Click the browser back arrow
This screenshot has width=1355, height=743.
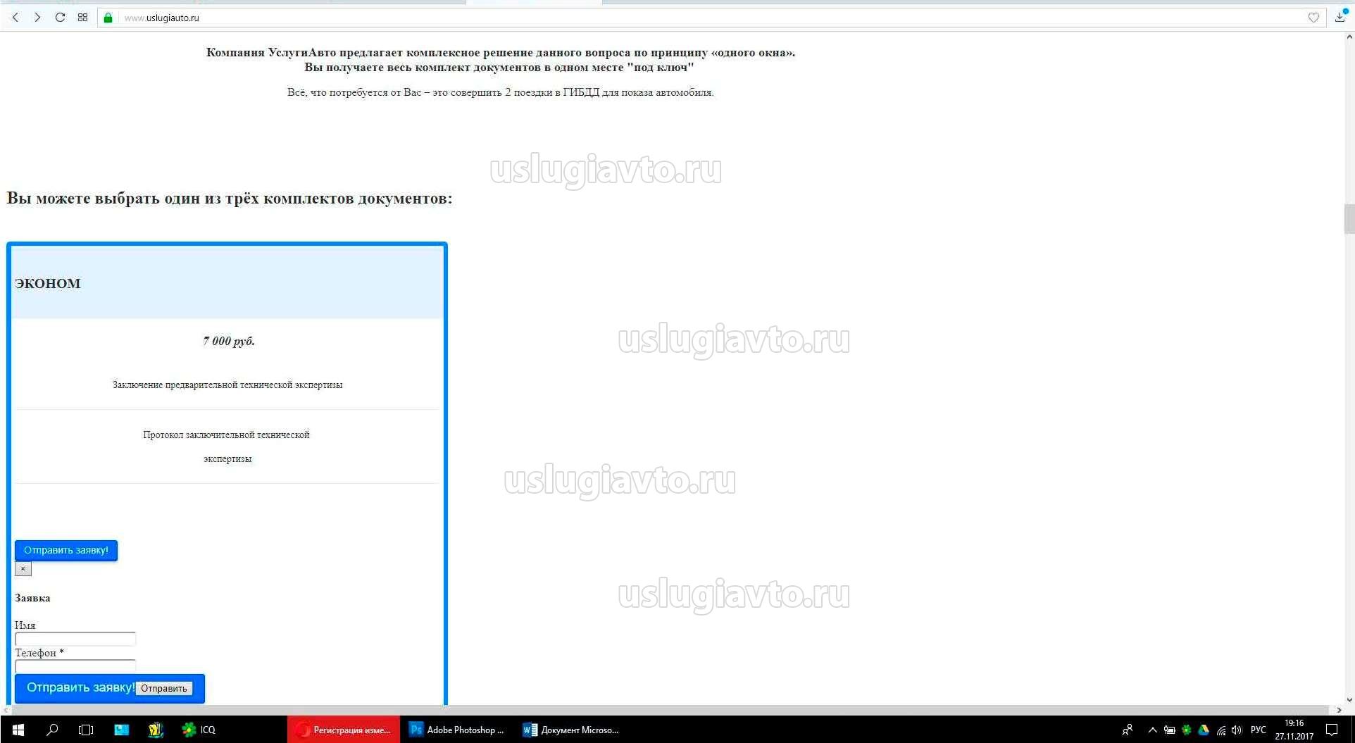(x=15, y=18)
